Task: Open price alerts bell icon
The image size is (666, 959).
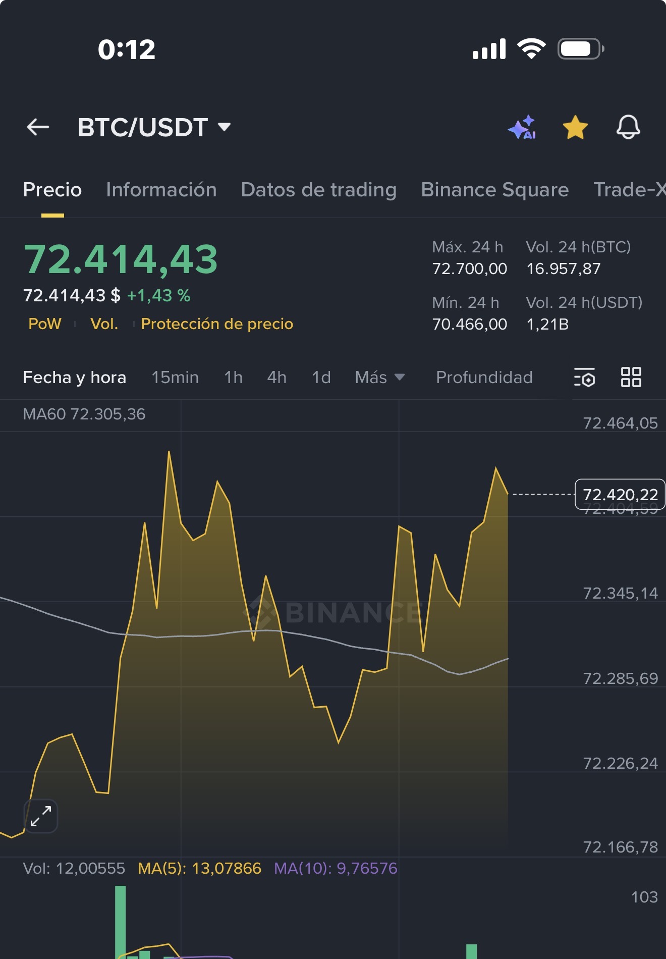Action: click(x=628, y=127)
